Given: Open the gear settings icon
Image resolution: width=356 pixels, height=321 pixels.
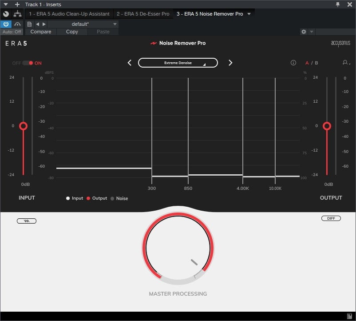Looking at the screenshot, I should [304, 32].
